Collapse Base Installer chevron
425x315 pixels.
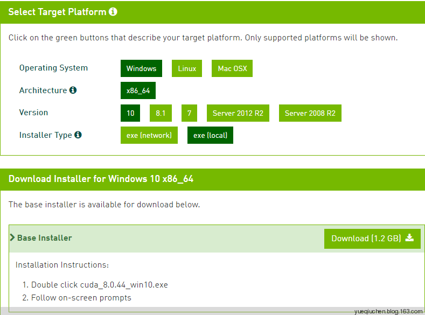[x=12, y=237]
